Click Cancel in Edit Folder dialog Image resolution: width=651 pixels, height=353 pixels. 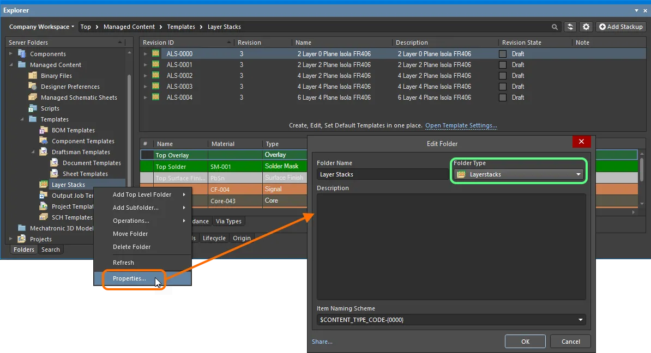click(x=570, y=342)
